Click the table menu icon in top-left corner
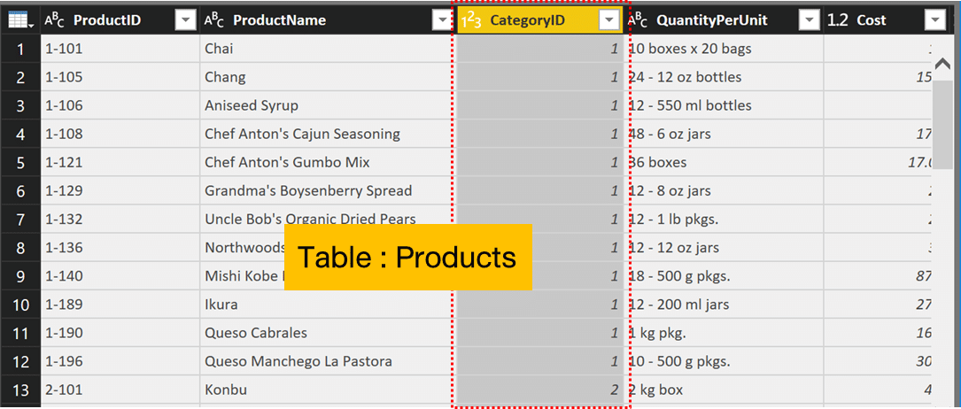Screen dimensions: 961x409 pos(20,20)
